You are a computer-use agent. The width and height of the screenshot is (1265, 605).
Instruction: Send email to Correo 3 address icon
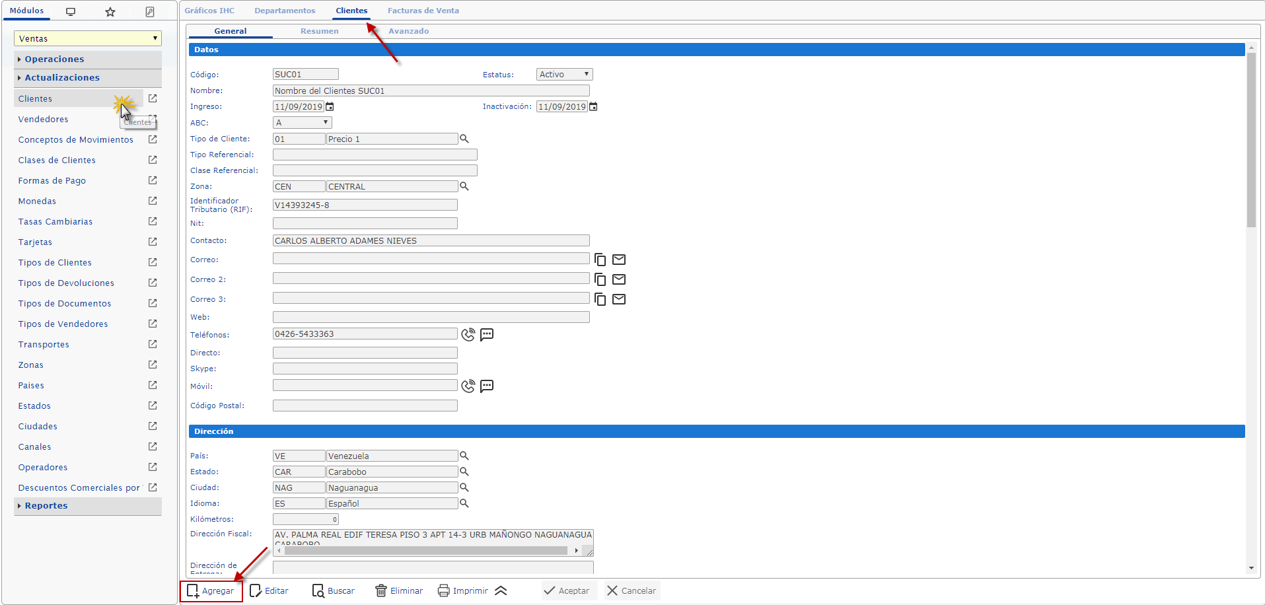(619, 299)
